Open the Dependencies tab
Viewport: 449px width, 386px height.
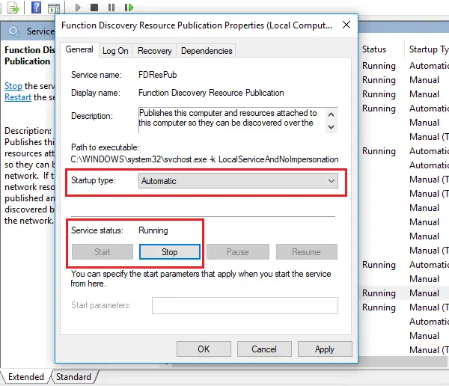point(207,51)
